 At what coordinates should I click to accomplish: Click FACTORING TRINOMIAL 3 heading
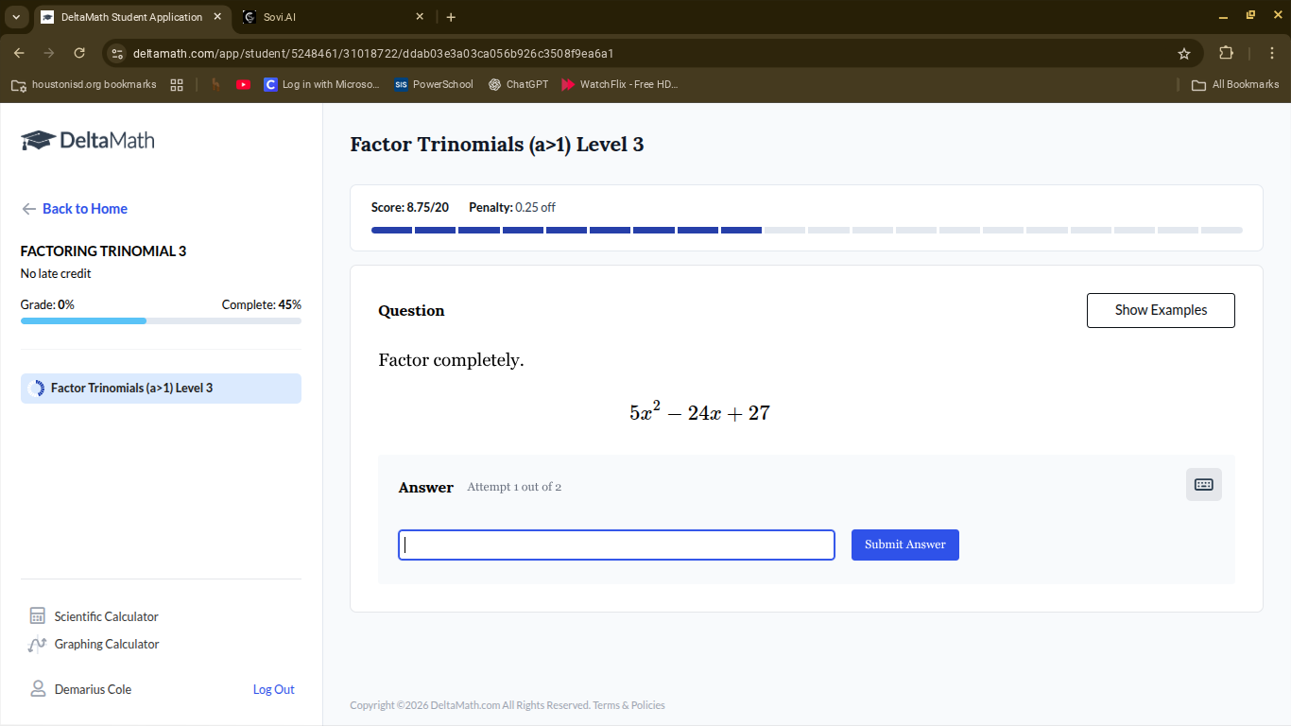tap(103, 251)
